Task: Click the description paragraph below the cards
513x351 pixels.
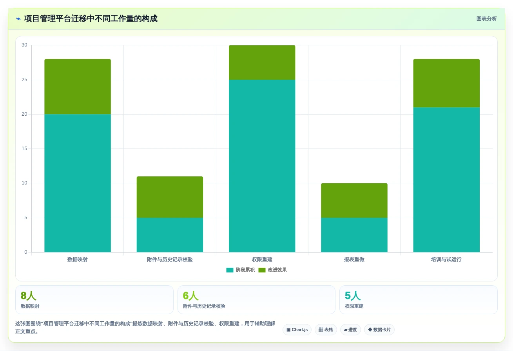Action: coord(145,328)
